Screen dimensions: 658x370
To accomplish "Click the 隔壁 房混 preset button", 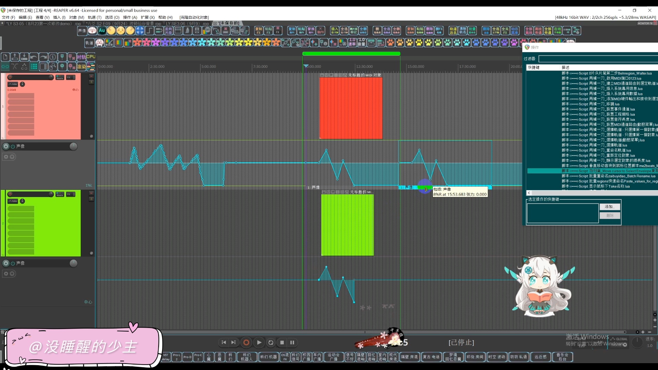I will coord(409,357).
